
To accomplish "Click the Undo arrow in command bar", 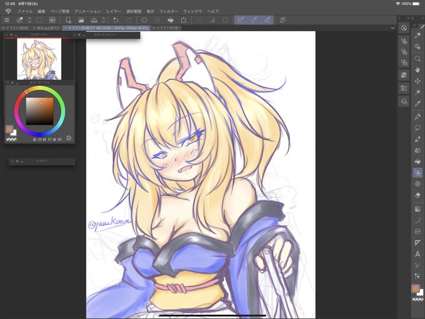I will point(116,20).
